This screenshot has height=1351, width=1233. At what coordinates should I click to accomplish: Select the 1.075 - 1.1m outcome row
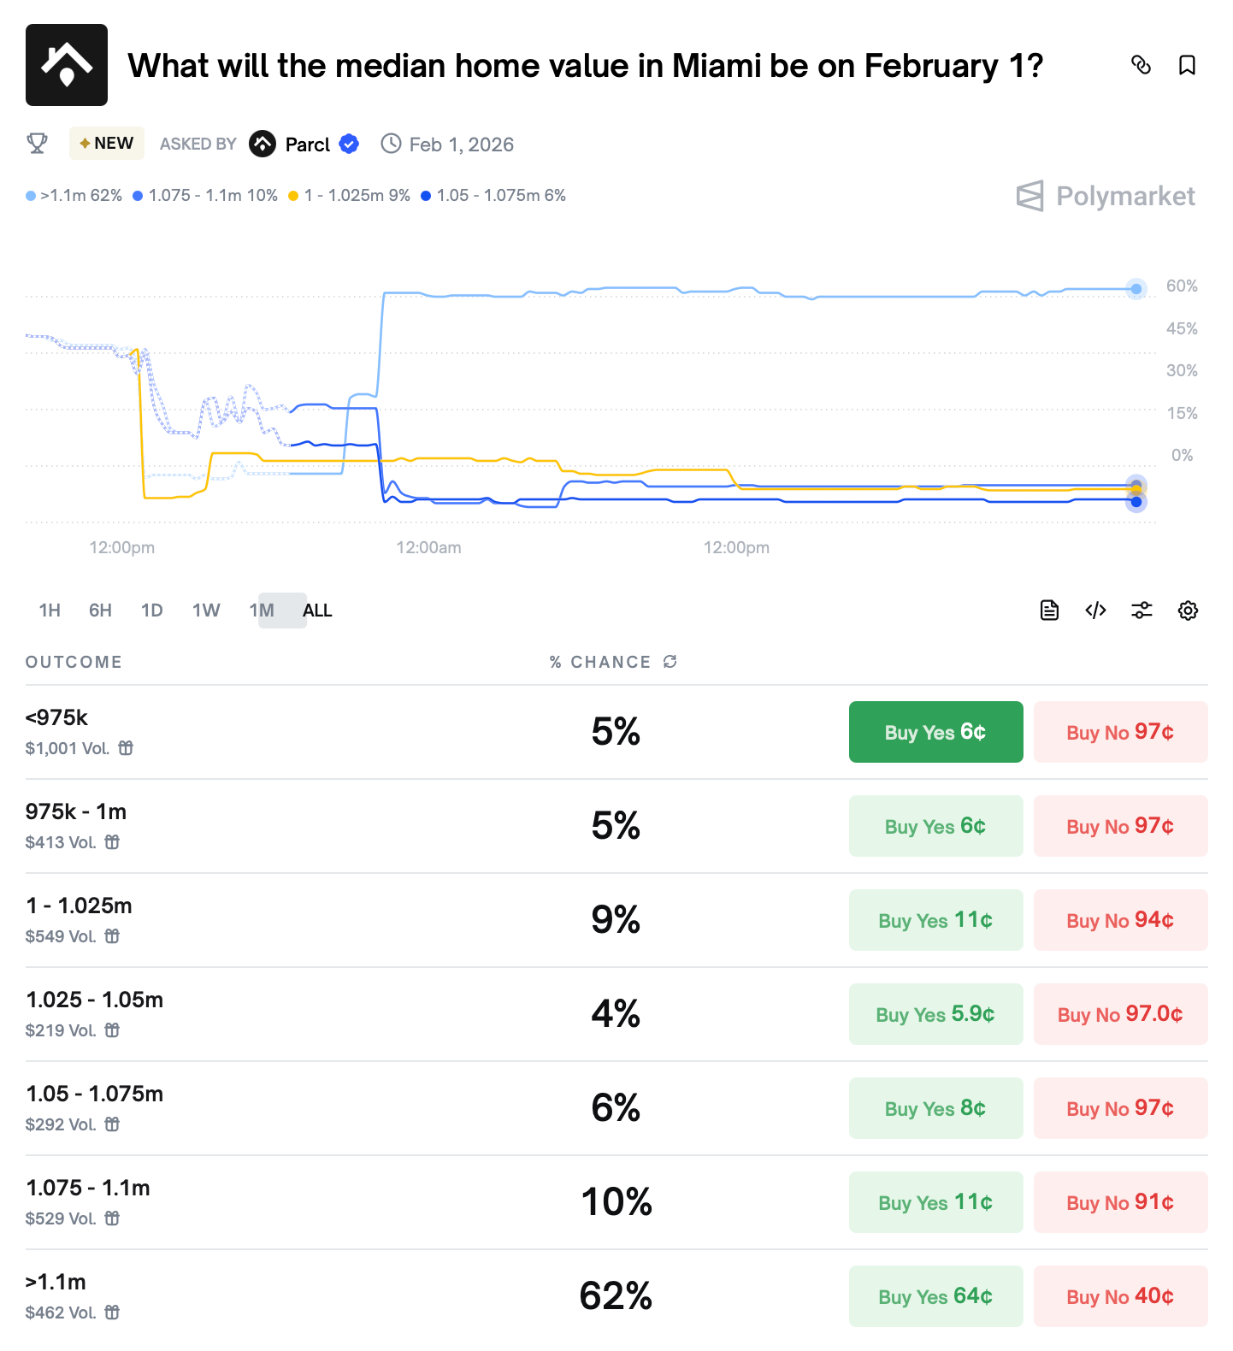[616, 1202]
